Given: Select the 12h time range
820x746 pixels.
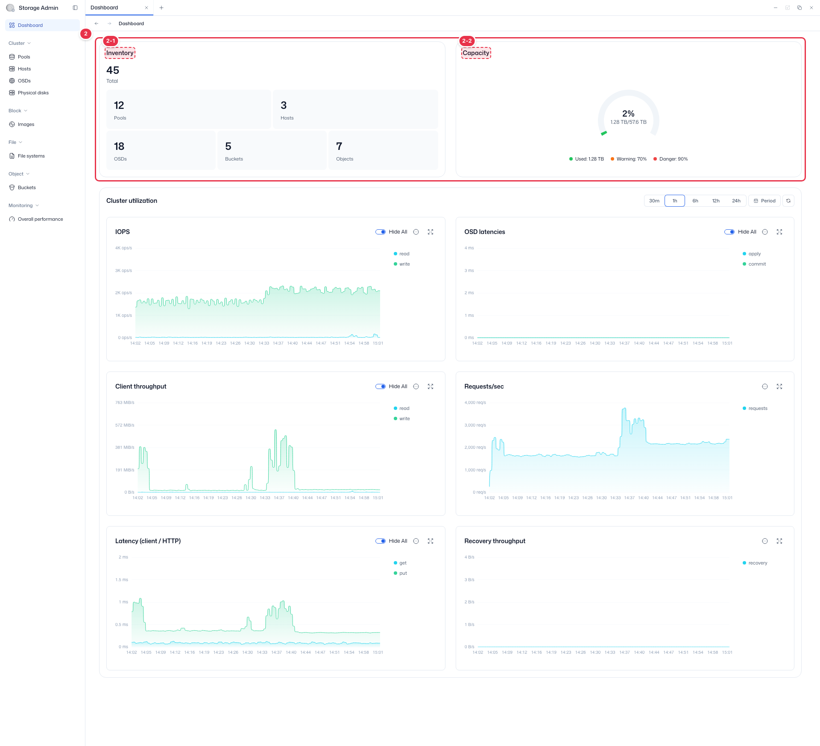Looking at the screenshot, I should coord(716,201).
